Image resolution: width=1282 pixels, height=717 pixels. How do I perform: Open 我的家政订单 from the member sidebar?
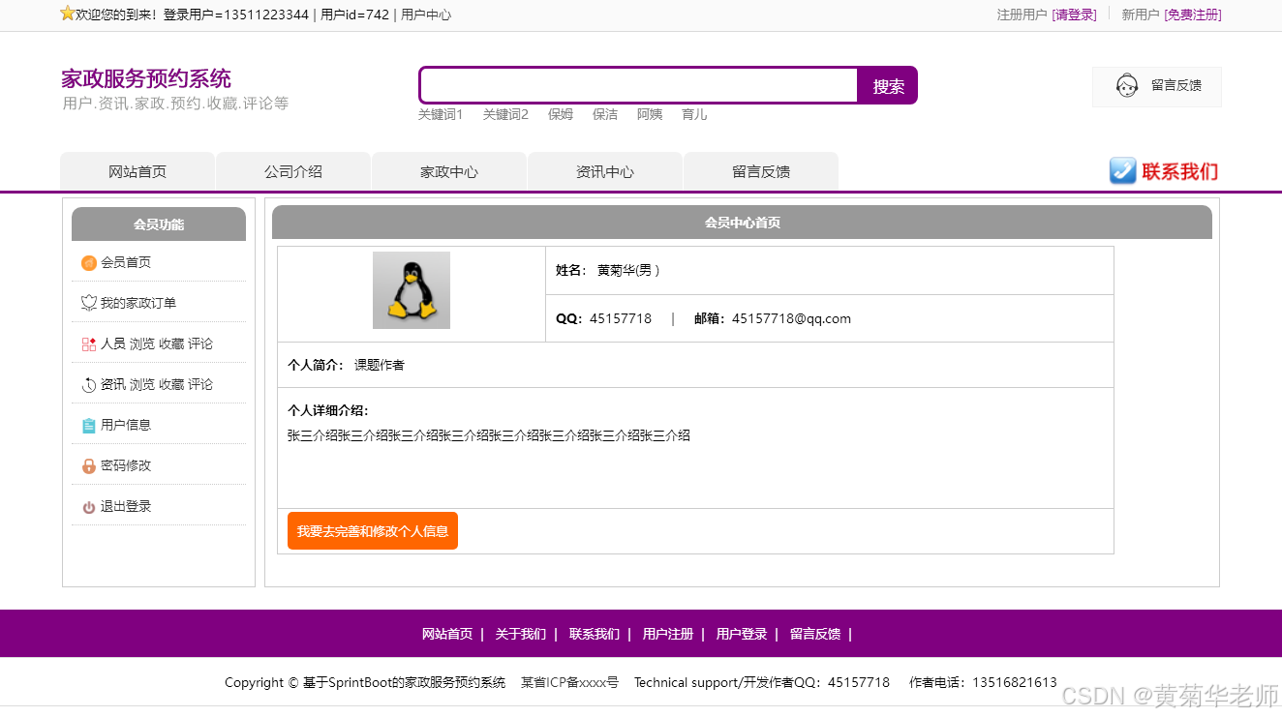(x=87, y=302)
